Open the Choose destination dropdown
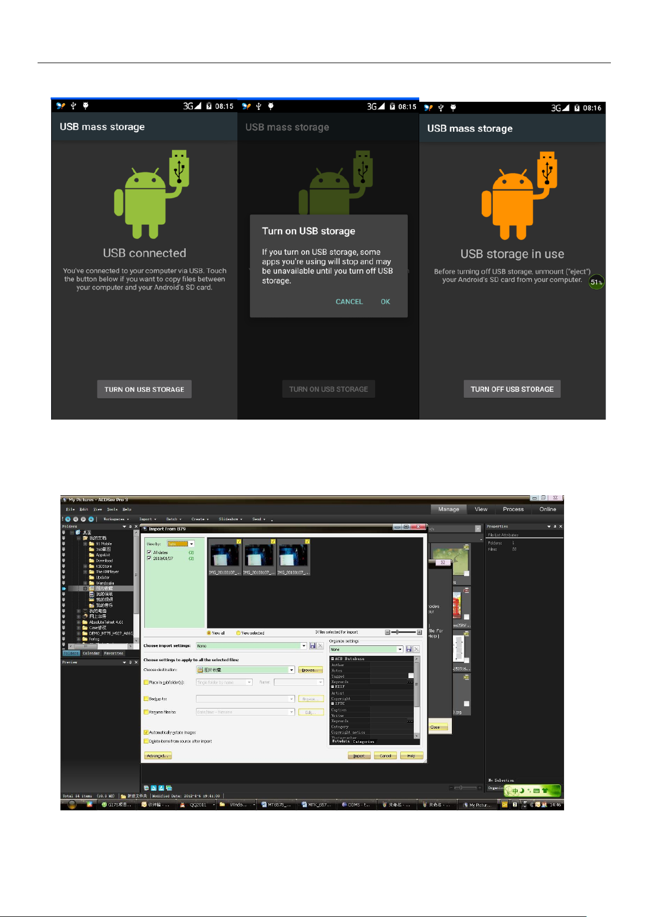This screenshot has height=917, width=649. click(292, 670)
